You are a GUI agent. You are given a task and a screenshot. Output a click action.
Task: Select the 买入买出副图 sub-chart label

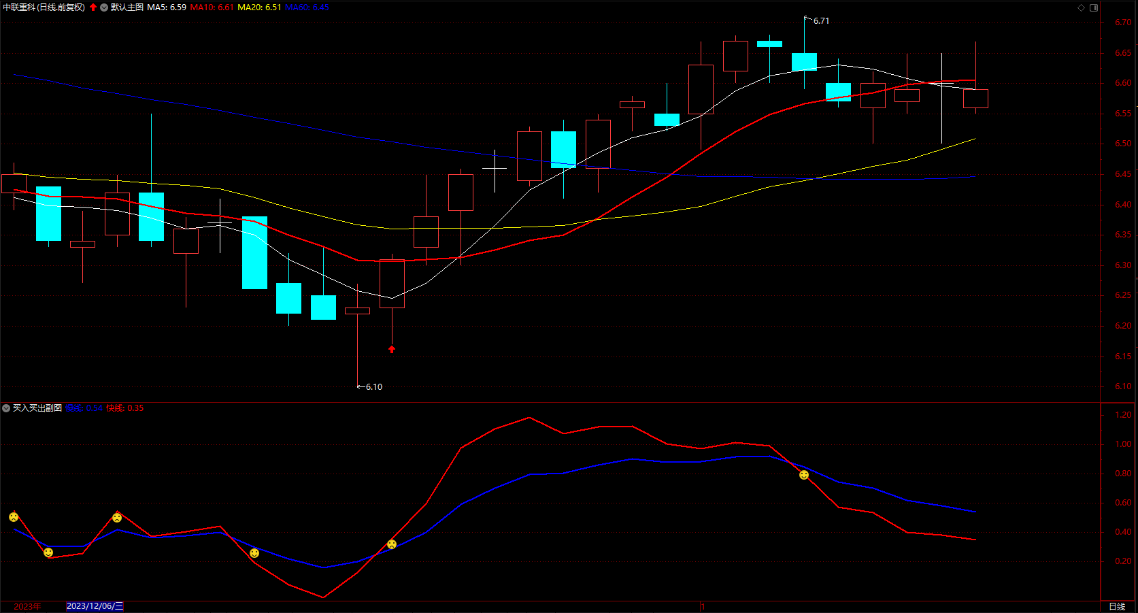37,408
